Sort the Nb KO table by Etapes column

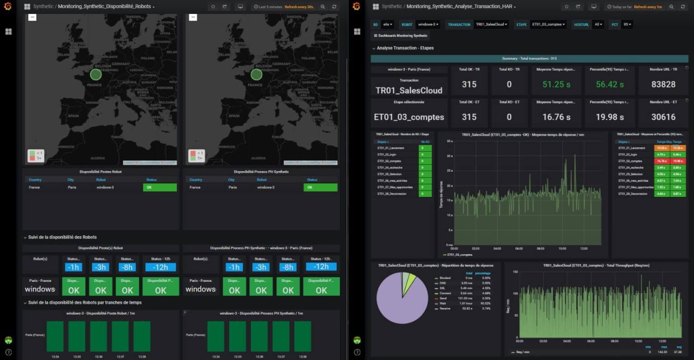coord(382,142)
